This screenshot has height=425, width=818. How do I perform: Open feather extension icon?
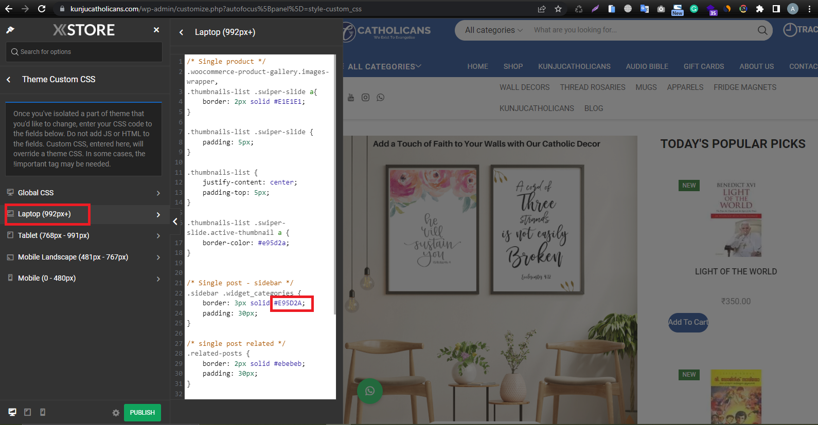click(x=595, y=9)
